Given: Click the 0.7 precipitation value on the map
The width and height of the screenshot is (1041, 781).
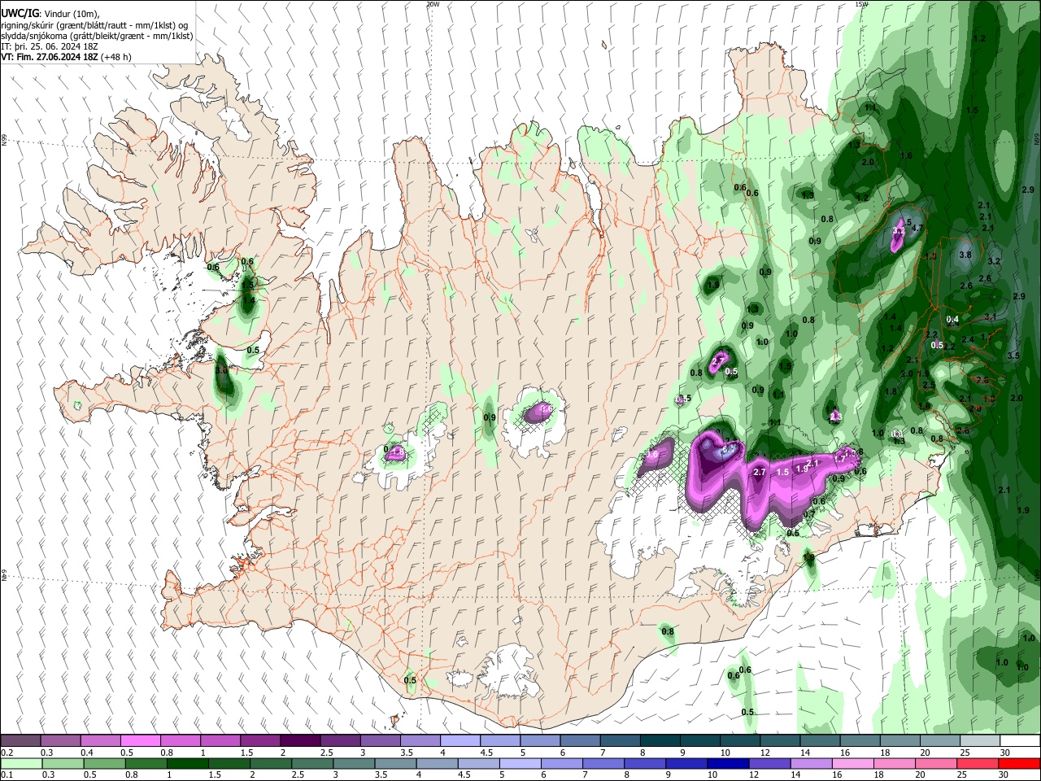Looking at the screenshot, I should pyautogui.click(x=809, y=514).
